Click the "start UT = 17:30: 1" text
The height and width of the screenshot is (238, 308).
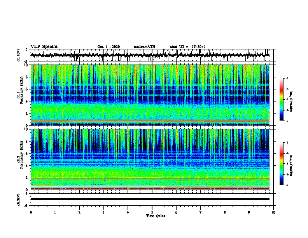pos(188,47)
